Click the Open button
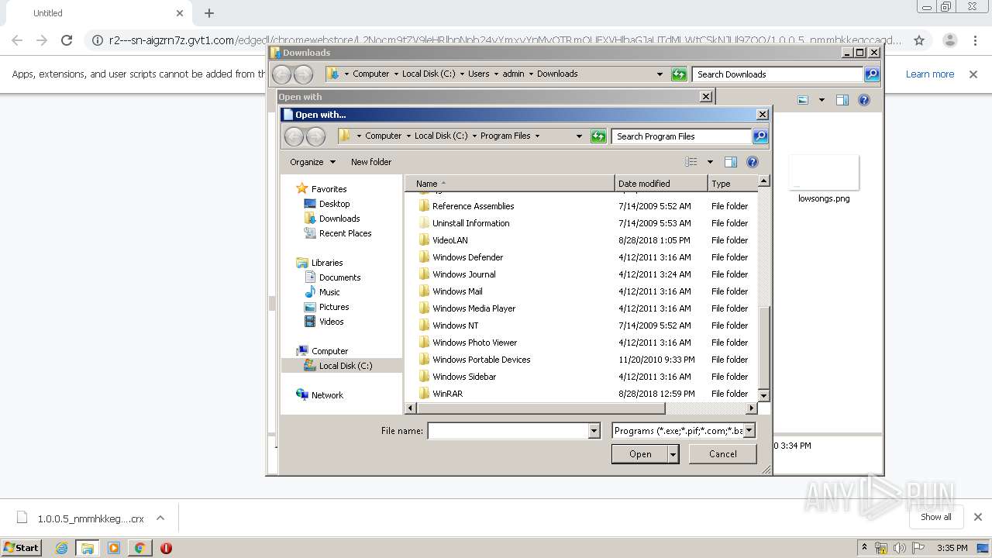 pyautogui.click(x=639, y=454)
